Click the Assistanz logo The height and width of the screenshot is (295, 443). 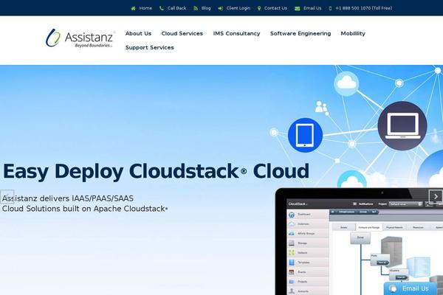click(80, 37)
